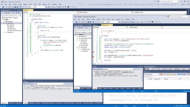190x107 pixels.
Task: Click Save icon in PEClr toolbar
Action: tap(15, 7)
